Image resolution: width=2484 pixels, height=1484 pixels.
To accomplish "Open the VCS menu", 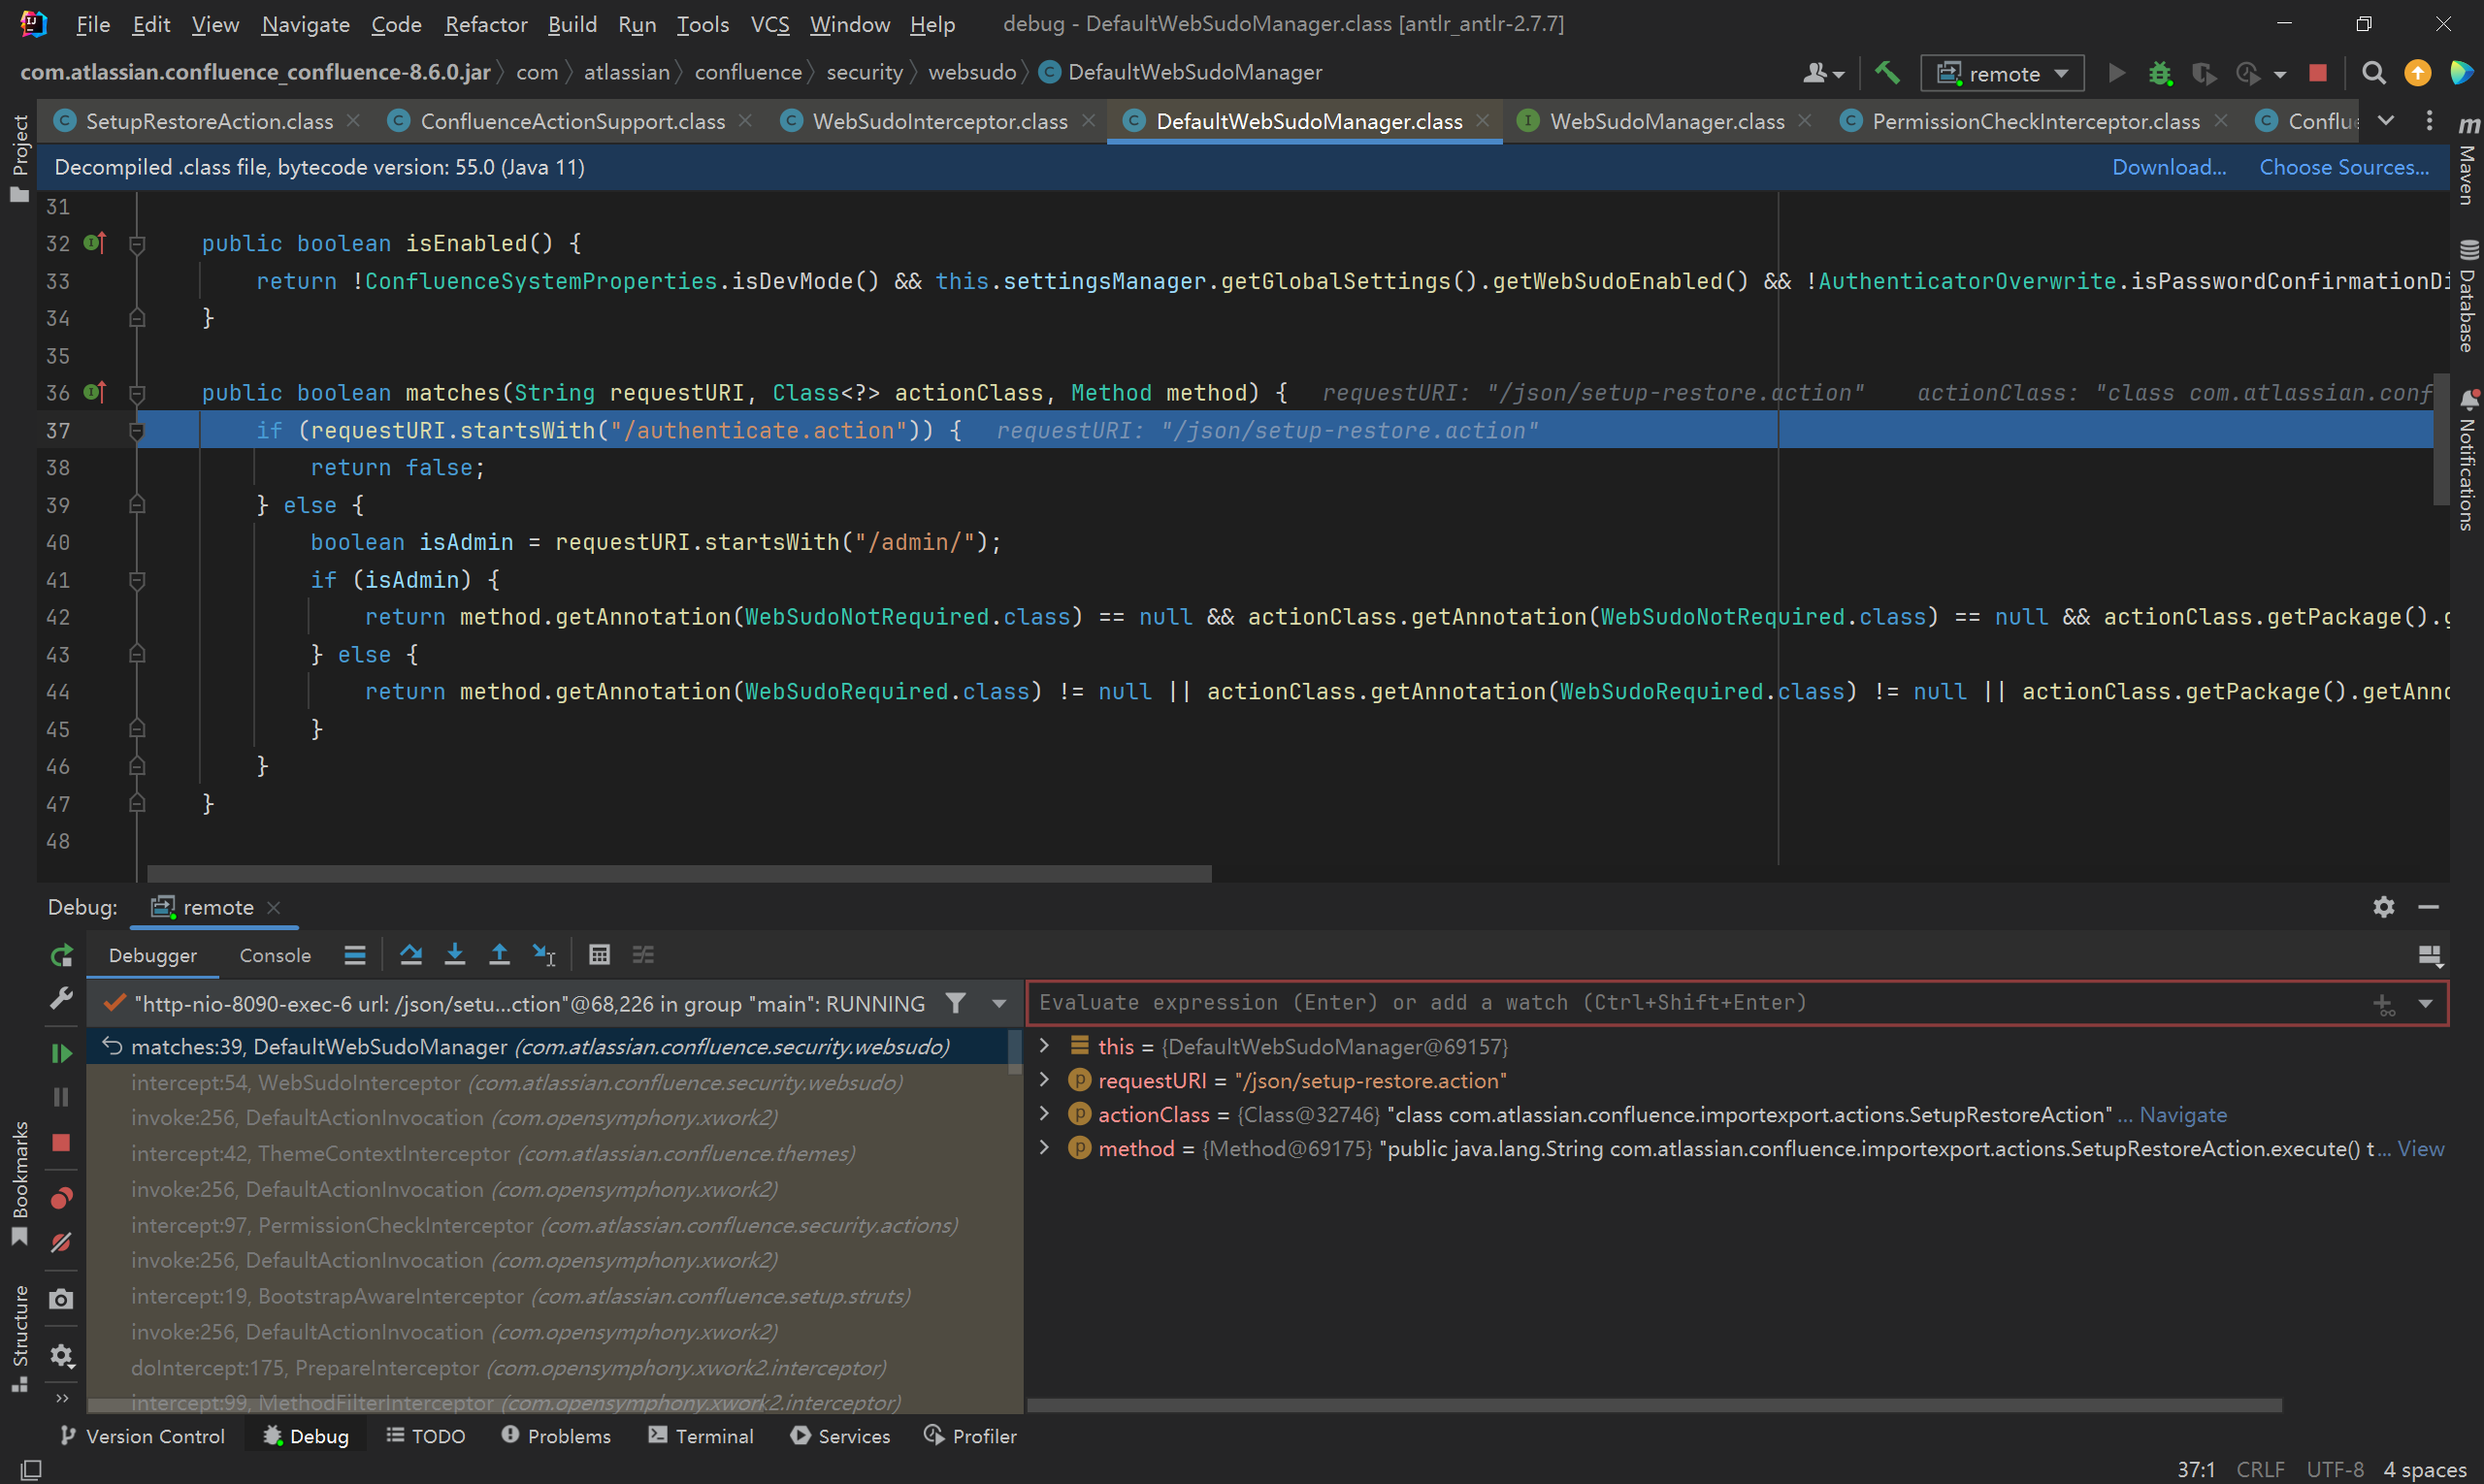I will click(769, 24).
